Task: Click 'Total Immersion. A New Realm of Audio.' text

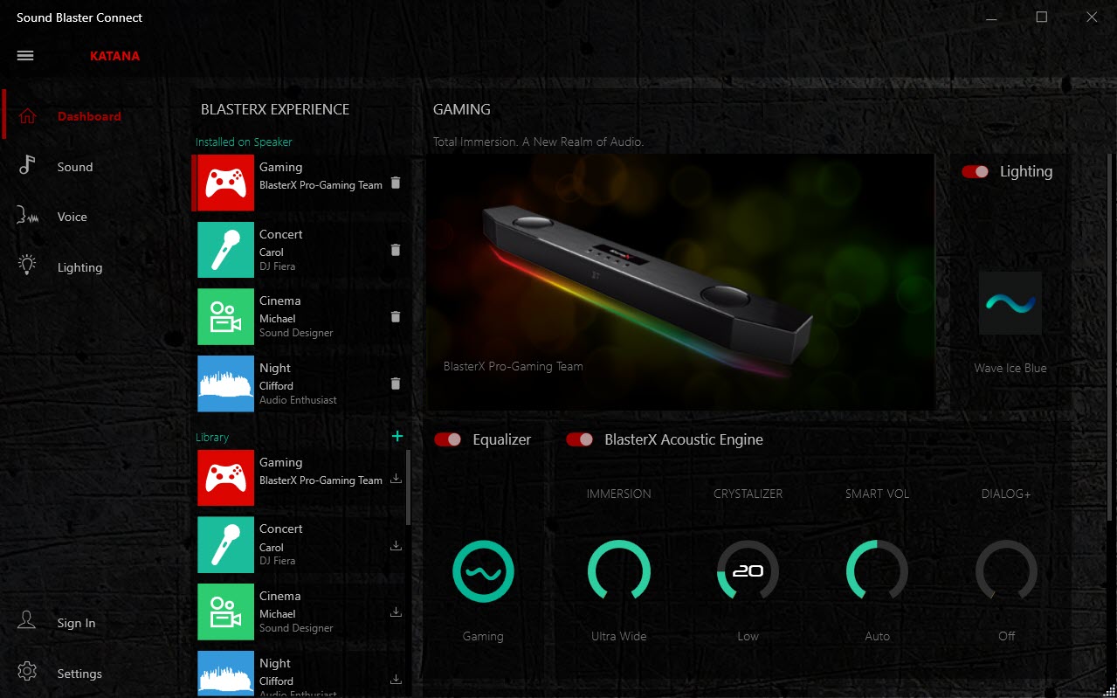Action: click(538, 142)
